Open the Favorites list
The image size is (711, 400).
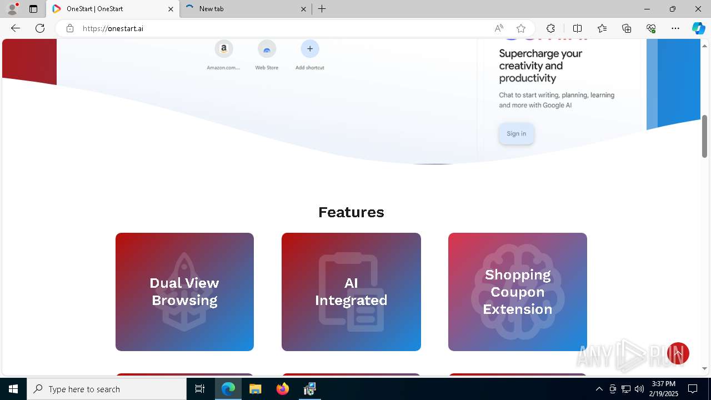click(x=602, y=28)
